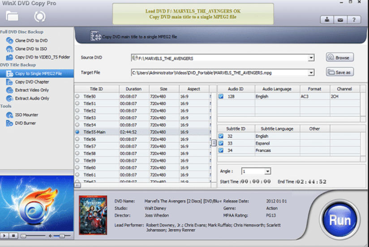Choose Copy DVD Chapter mode
The image size is (369, 247).
[32, 82]
